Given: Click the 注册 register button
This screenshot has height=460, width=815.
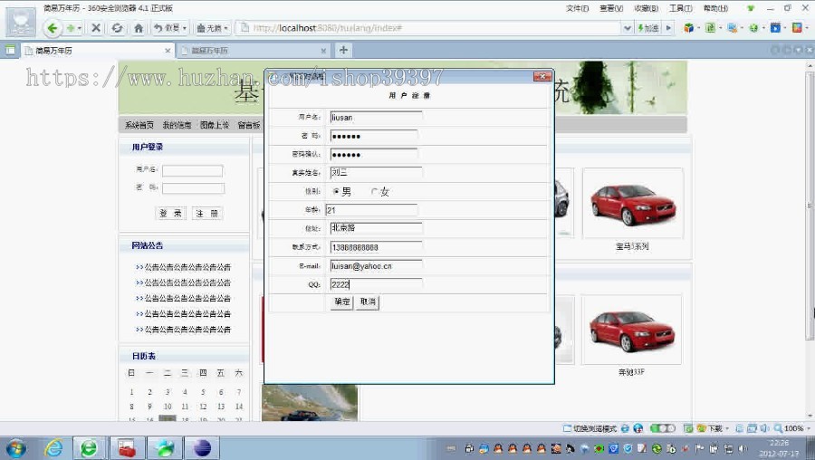Looking at the screenshot, I should (x=206, y=213).
